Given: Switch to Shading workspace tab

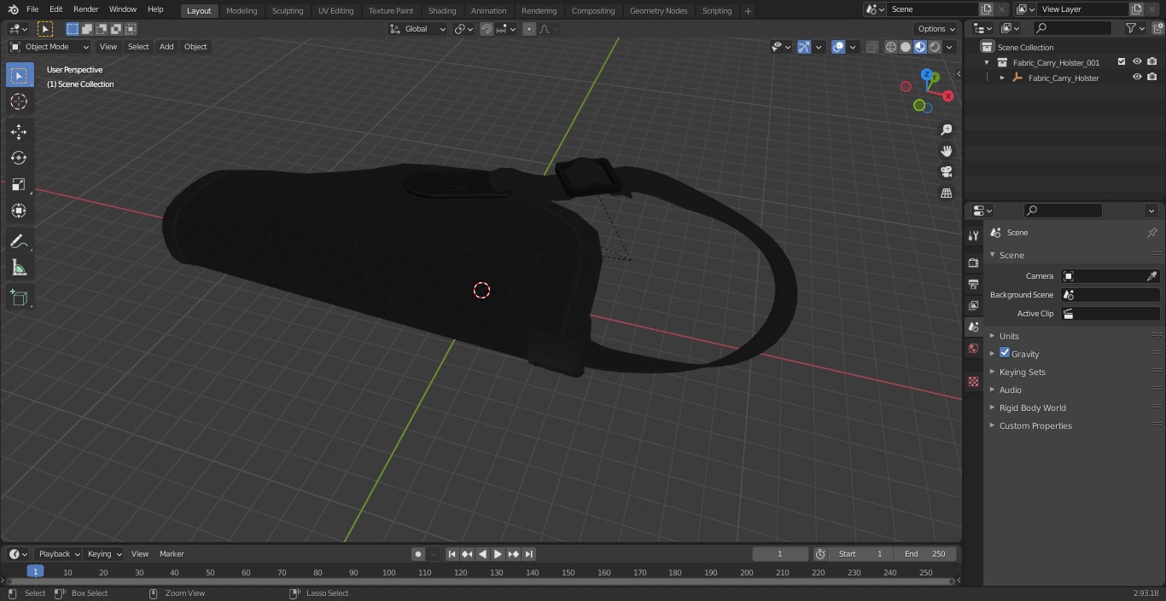Looking at the screenshot, I should (442, 11).
